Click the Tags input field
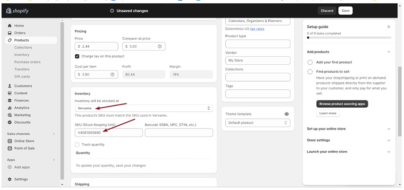The height and width of the screenshot is (190, 404). (x=257, y=94)
